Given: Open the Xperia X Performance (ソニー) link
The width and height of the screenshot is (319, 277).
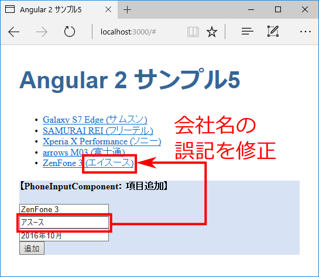Looking at the screenshot, I should pos(102,141).
